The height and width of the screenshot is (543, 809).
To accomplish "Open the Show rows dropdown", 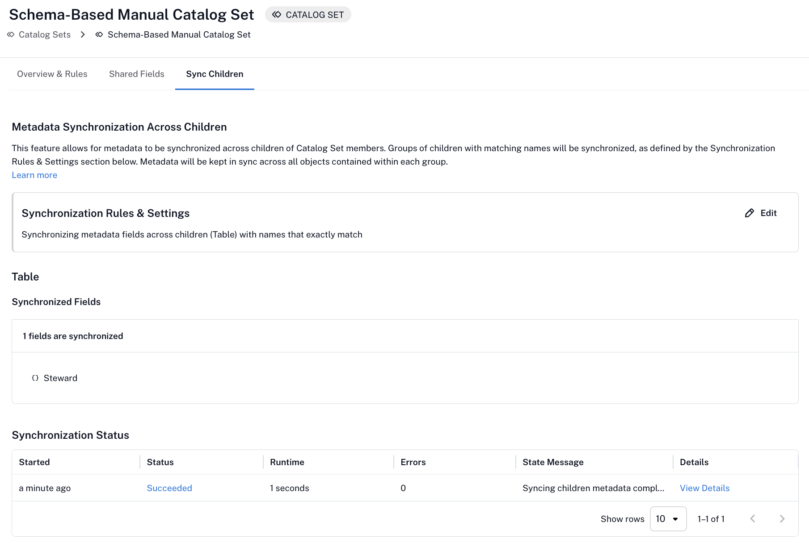I will pyautogui.click(x=668, y=519).
